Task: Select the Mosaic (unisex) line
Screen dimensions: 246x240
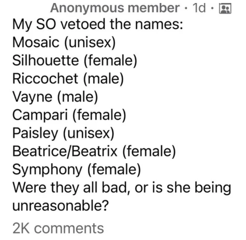Action: tap(64, 42)
